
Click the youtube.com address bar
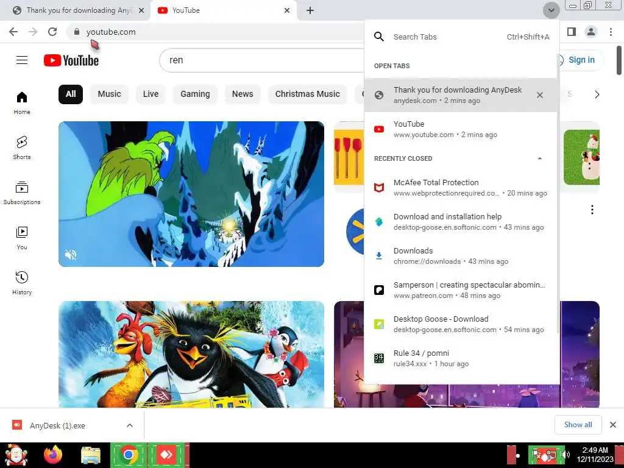pos(215,32)
